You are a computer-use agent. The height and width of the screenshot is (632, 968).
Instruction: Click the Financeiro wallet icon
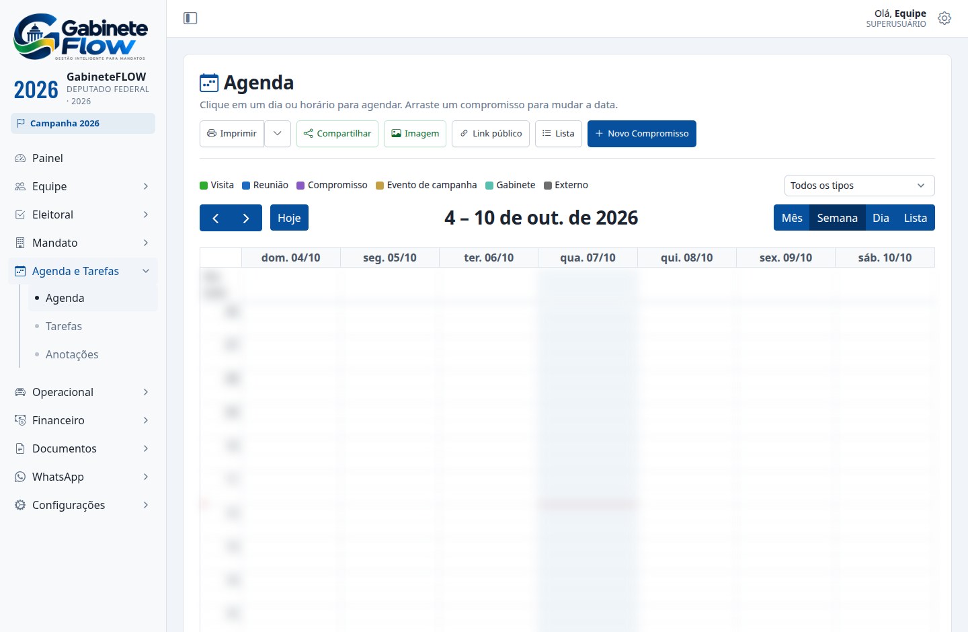(20, 420)
